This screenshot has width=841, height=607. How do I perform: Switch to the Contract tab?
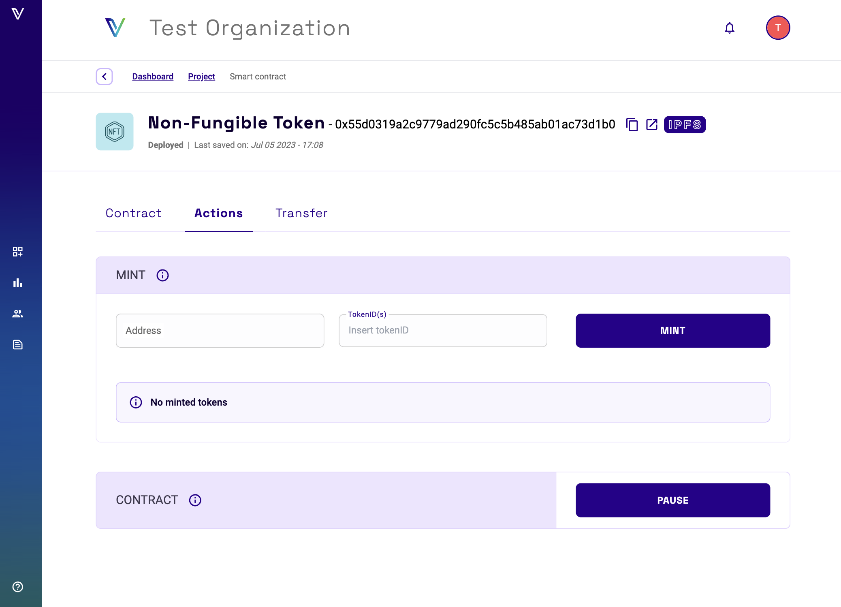pyautogui.click(x=133, y=213)
